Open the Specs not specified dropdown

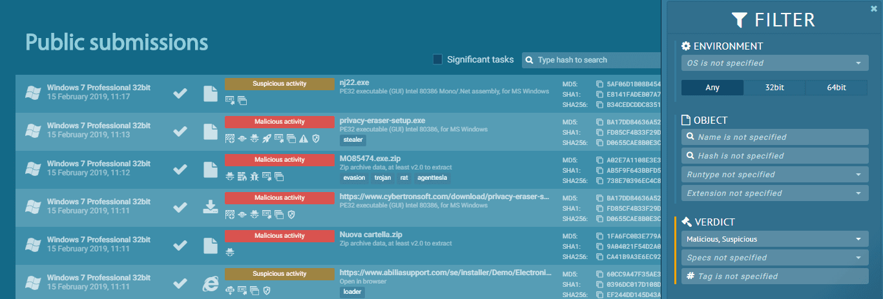774,258
